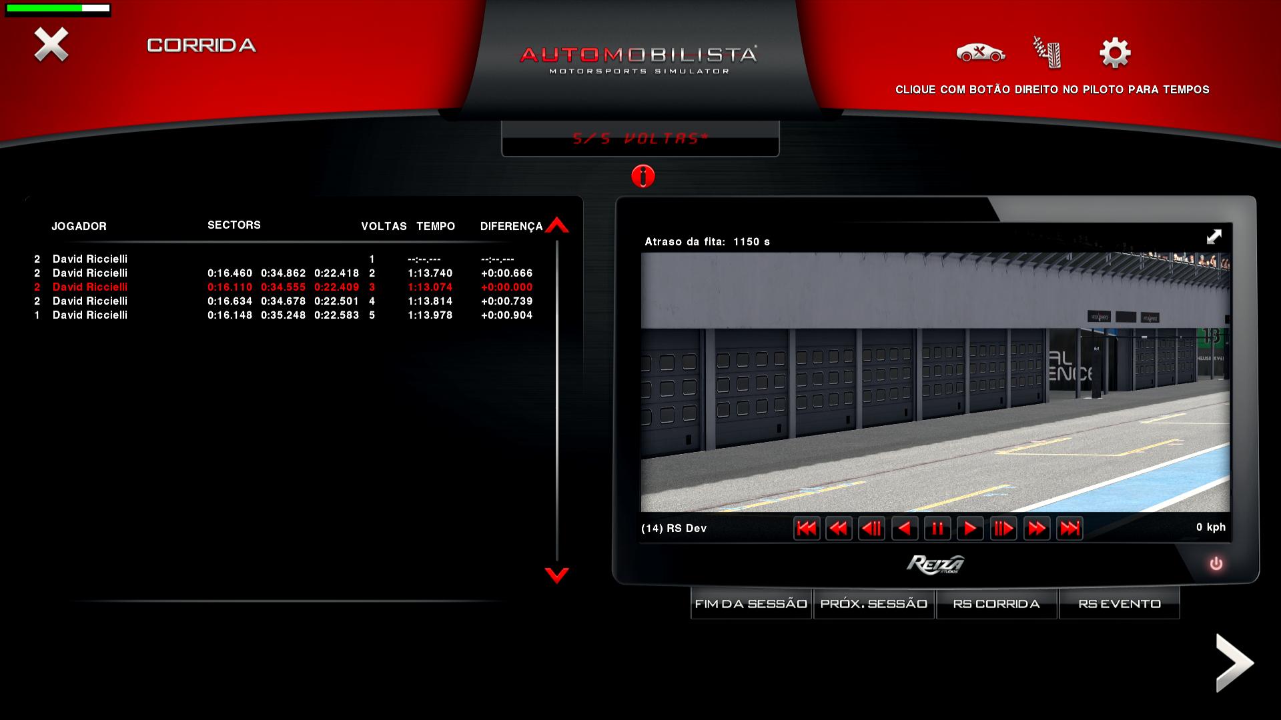1281x720 pixels.
Task: Pause the replay
Action: click(937, 529)
